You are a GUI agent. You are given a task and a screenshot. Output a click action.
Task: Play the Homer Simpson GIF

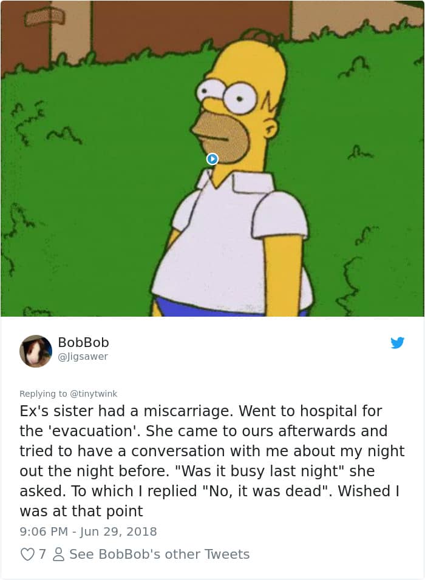[x=212, y=159]
